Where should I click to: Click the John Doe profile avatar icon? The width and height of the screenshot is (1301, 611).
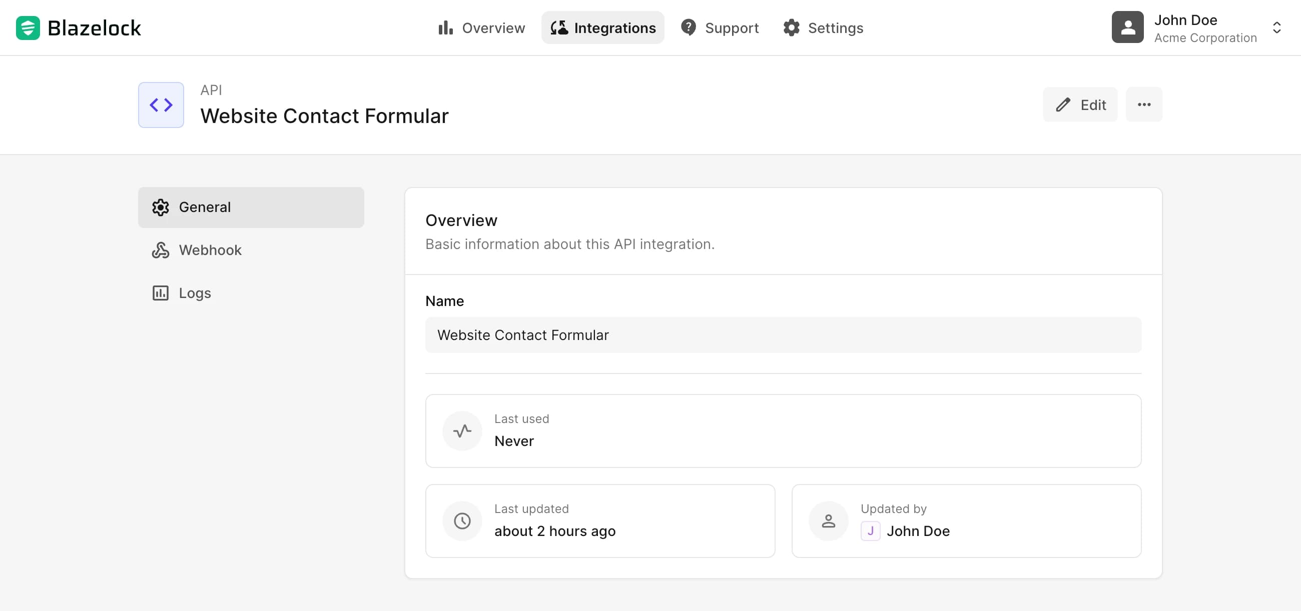coord(1127,27)
